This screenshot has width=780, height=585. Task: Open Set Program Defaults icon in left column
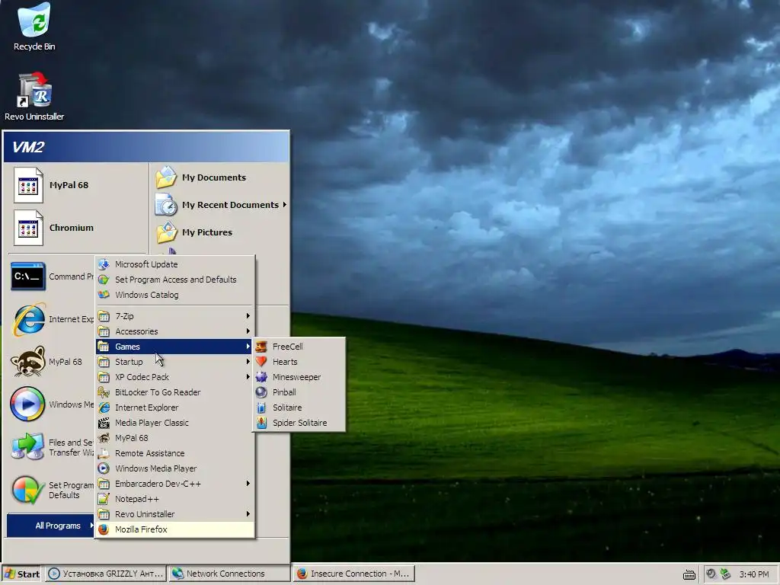28,490
